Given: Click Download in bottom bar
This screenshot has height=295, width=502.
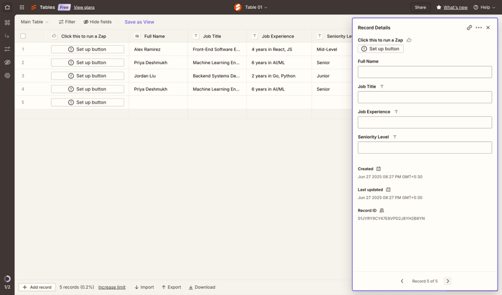Looking at the screenshot, I should tap(201, 287).
